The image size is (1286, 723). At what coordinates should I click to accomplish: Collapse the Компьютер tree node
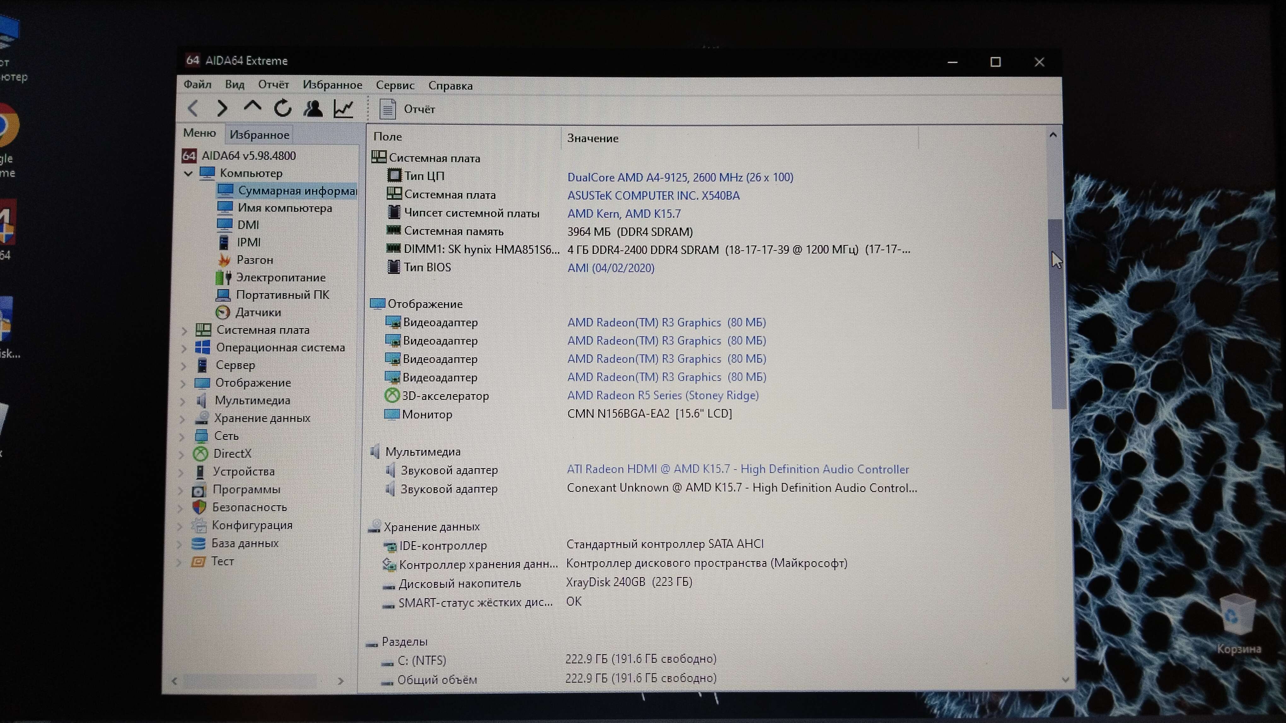coord(189,174)
